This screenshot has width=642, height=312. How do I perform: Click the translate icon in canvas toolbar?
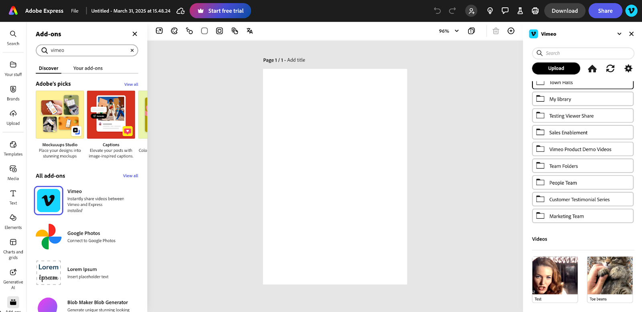tap(250, 31)
